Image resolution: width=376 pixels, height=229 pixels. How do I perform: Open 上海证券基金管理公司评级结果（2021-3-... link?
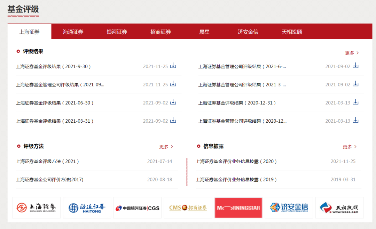click(x=242, y=85)
